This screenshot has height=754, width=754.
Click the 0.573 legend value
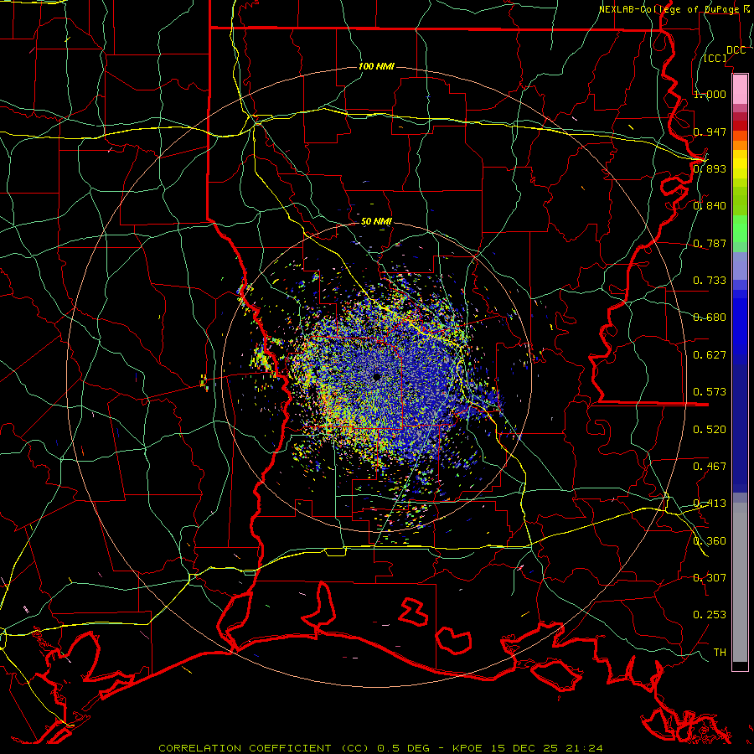tap(710, 392)
